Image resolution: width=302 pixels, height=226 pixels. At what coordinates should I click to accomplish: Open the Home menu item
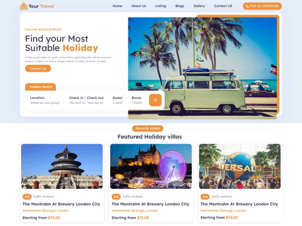[117, 6]
